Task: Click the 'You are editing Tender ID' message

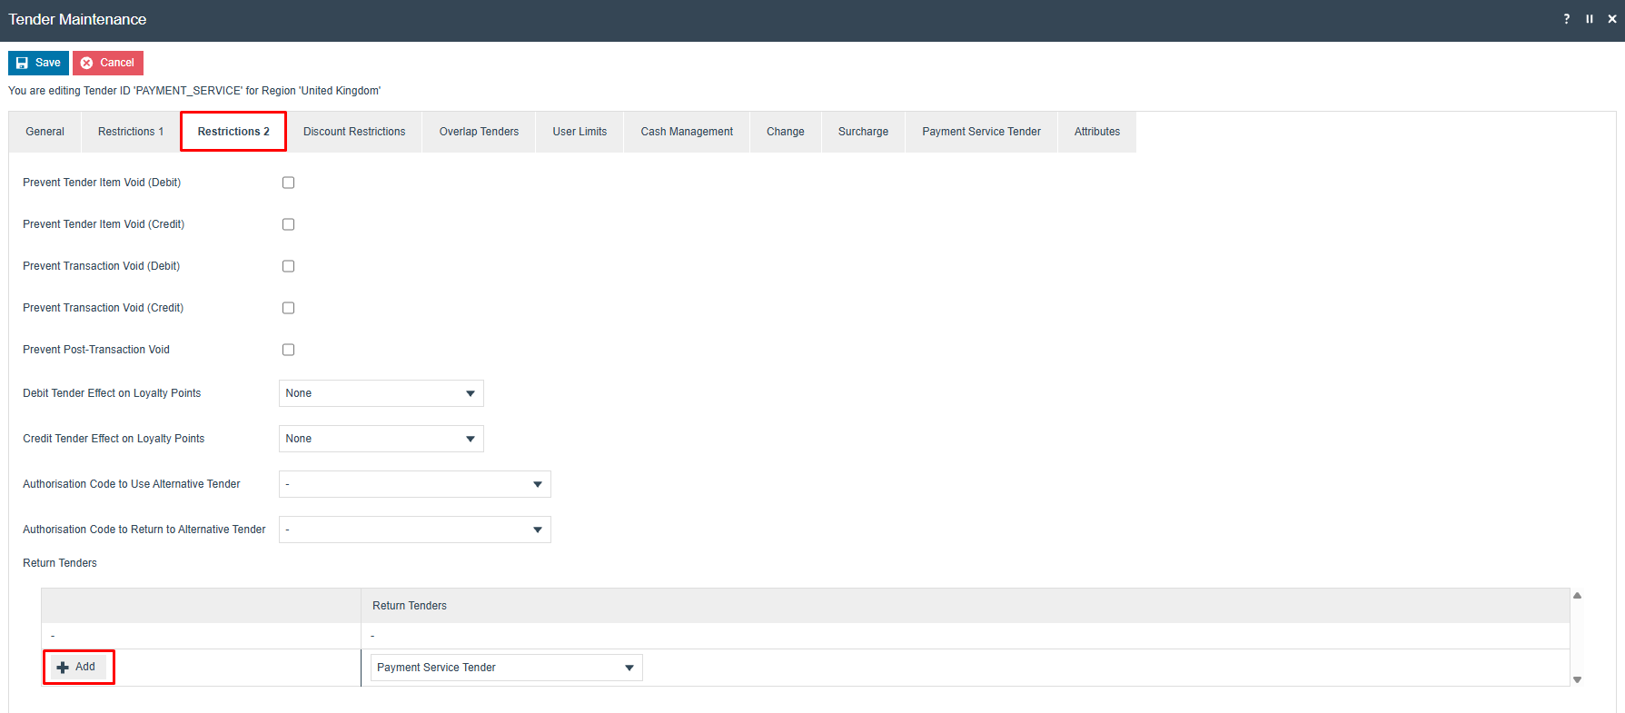Action: pyautogui.click(x=194, y=91)
